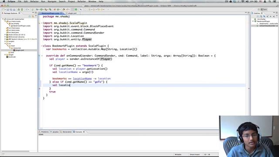Select src/test/scala source folder
Viewport: 279px width, 157px height.
(x=14, y=30)
